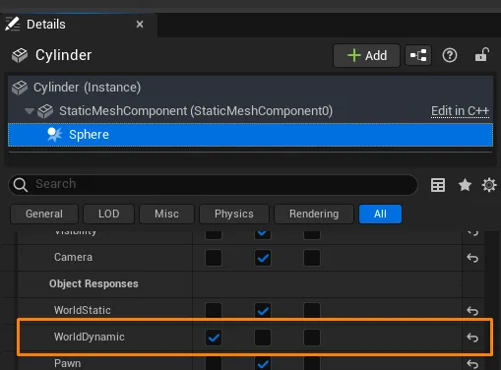
Task: Click the Edit in C++ link
Action: point(460,111)
